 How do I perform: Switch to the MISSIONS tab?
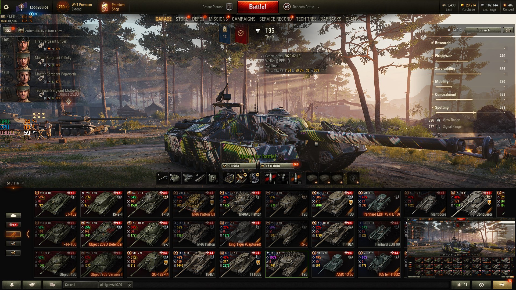218,19
